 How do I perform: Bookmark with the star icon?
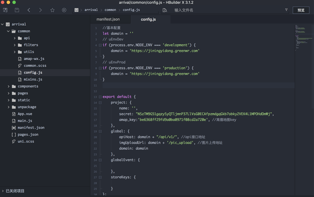[52, 10]
